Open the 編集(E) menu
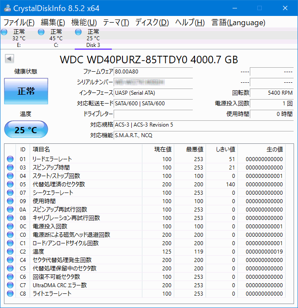Viewport: 298px width, 308px height. click(x=53, y=23)
